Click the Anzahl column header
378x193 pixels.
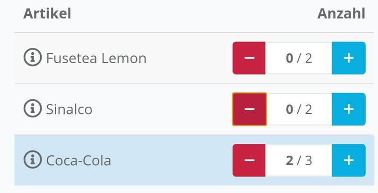[x=341, y=14]
